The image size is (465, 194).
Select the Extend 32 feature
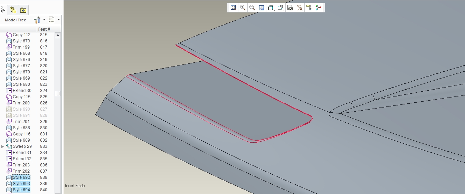coord(22,159)
